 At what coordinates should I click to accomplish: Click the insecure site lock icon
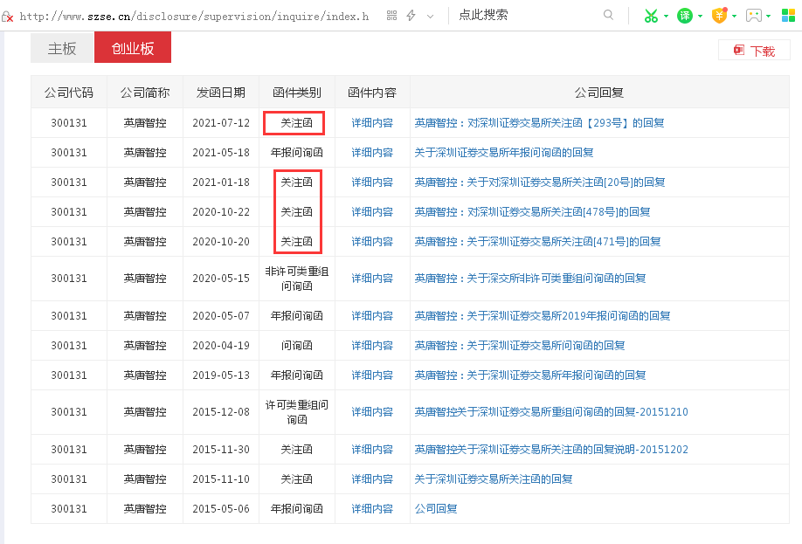tap(7, 17)
